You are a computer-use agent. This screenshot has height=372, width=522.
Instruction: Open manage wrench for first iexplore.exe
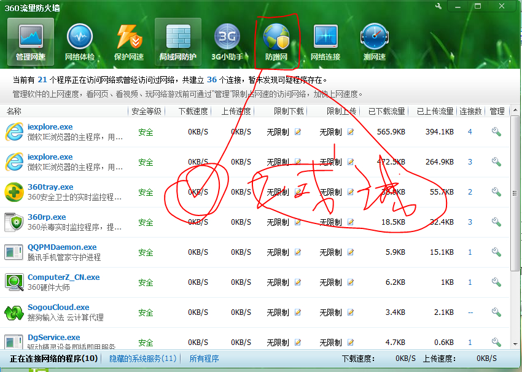click(496, 132)
